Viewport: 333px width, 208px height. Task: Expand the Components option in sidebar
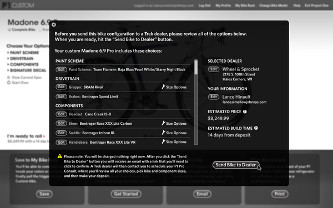[x=23, y=64]
